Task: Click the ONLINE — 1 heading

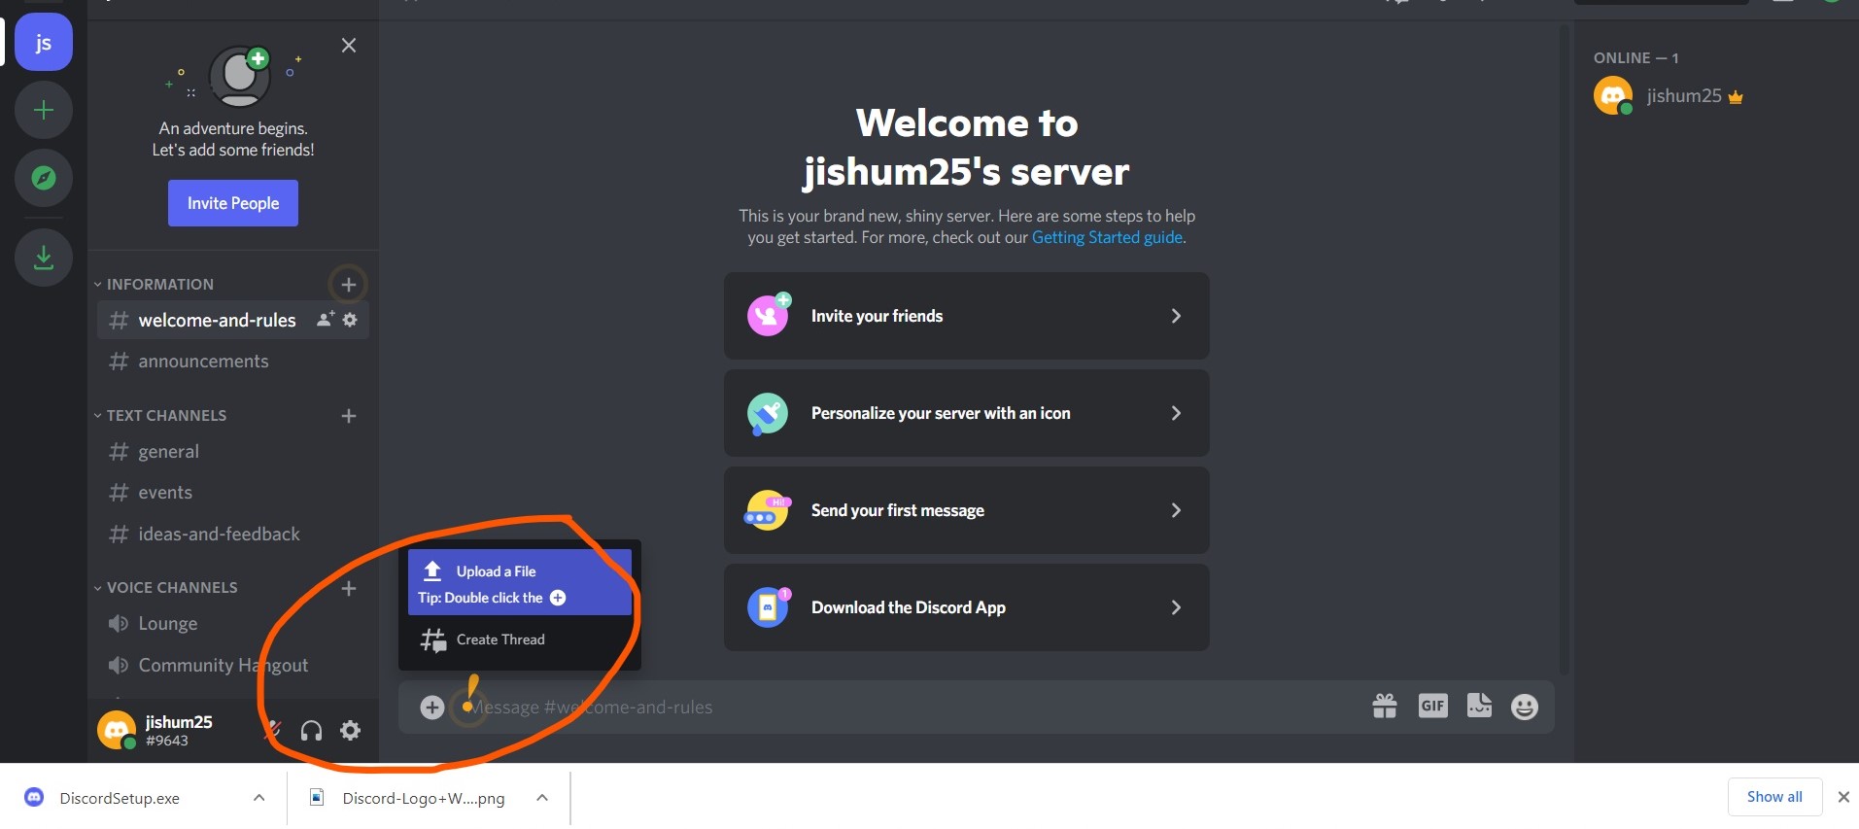Action: point(1636,58)
